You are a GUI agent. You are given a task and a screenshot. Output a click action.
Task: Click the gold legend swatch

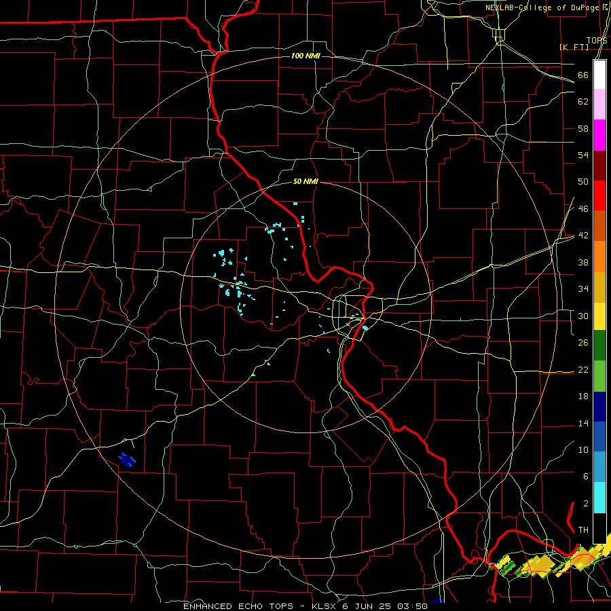pos(599,287)
